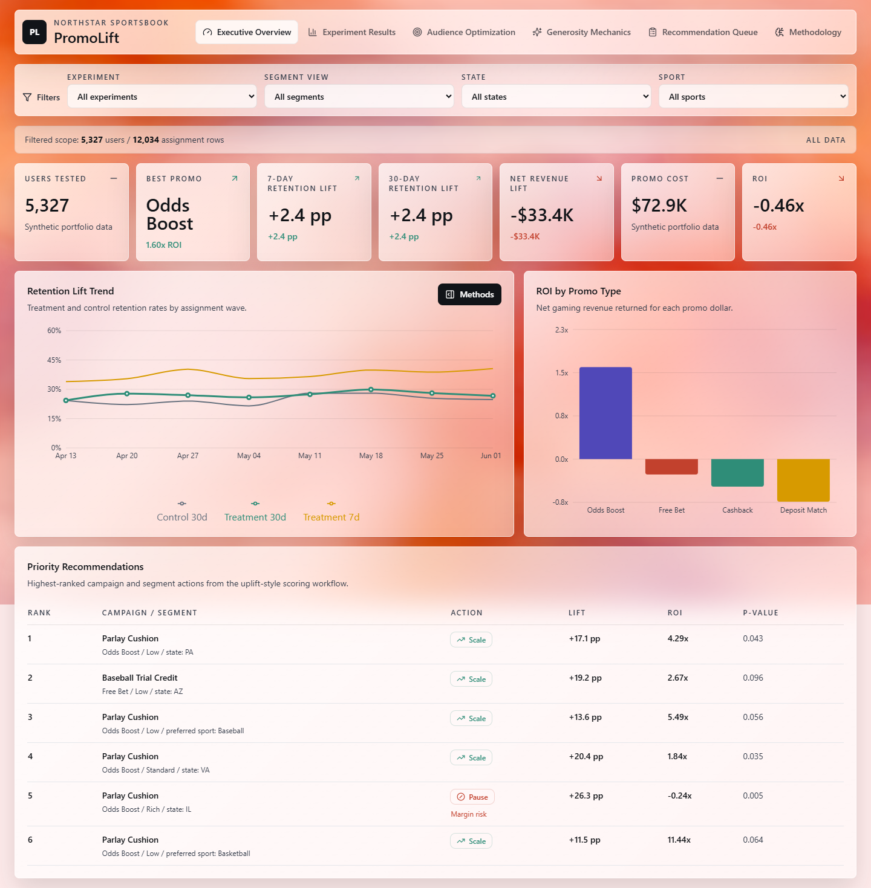
Task: Click the up-arrow trend icon on Best Promo card
Action: pyautogui.click(x=235, y=178)
